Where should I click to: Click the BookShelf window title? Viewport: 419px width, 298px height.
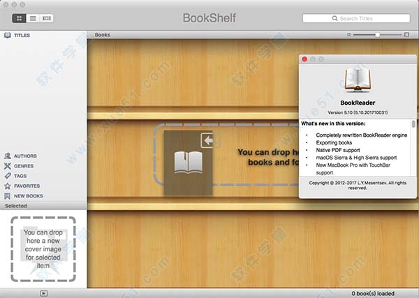pos(209,18)
